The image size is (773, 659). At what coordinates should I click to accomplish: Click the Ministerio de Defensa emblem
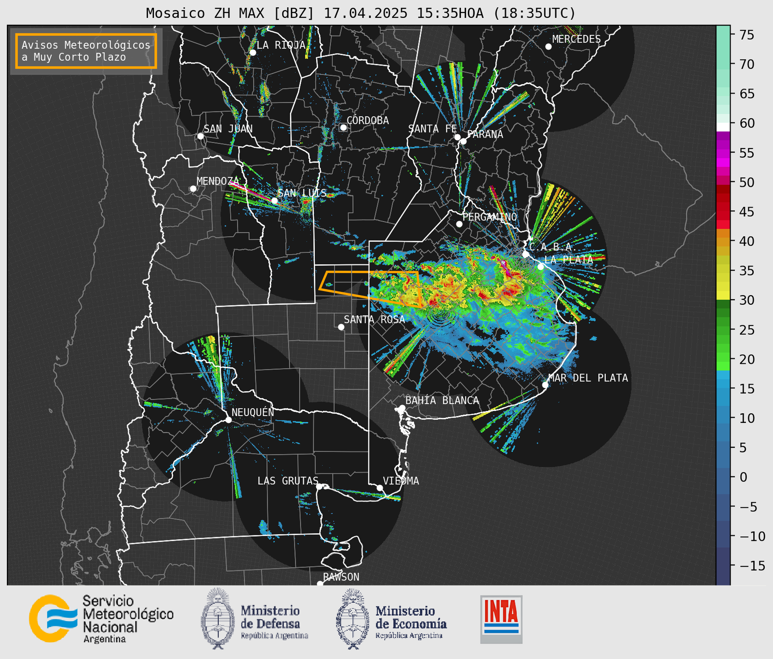click(x=218, y=619)
